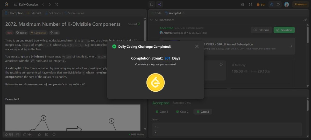The image size is (311, 140).
Task: Close the Accepted tab
Action: tap(183, 13)
